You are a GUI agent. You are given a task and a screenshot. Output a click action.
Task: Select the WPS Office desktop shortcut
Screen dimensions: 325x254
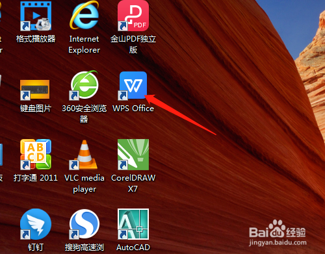[133, 86]
